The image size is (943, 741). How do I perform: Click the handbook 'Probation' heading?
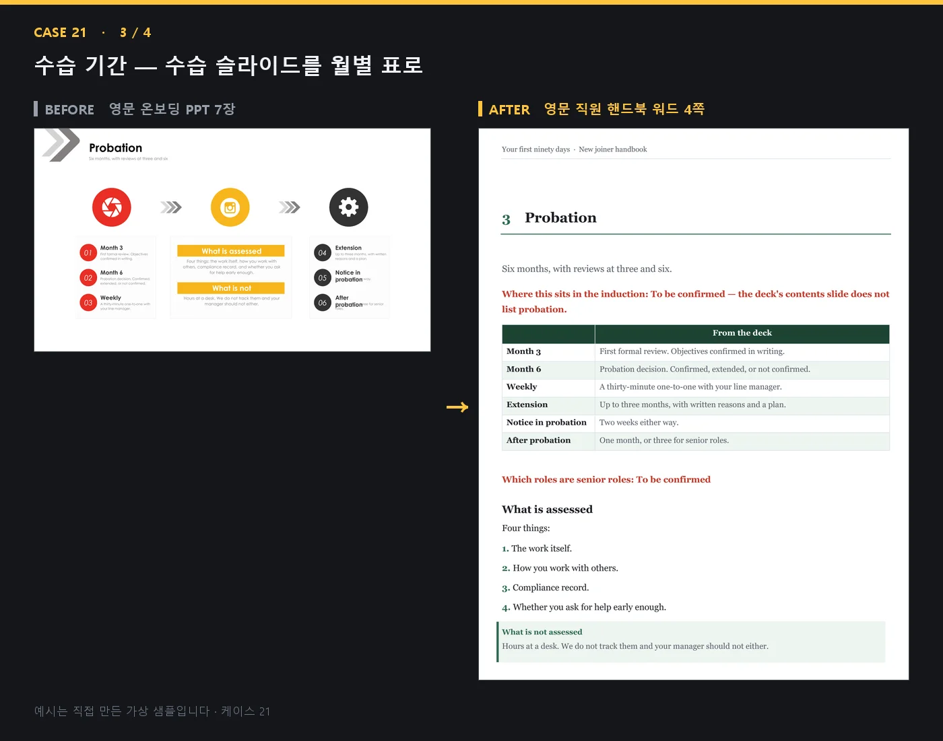(560, 218)
